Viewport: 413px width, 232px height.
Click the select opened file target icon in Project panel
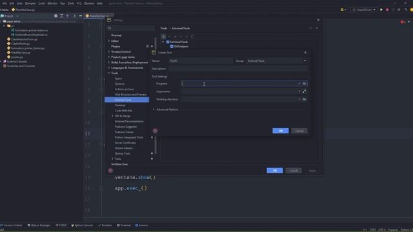coord(55,15)
